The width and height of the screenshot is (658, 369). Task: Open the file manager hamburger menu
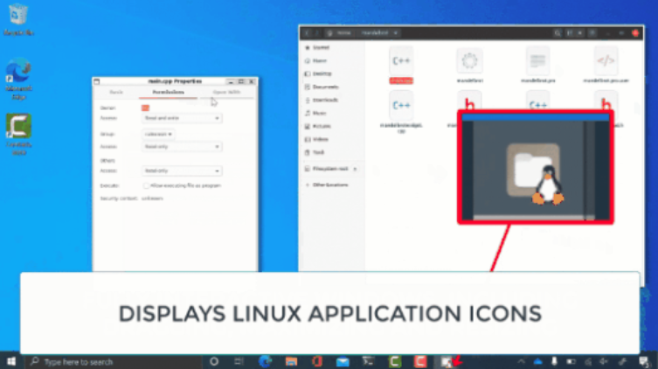click(592, 32)
